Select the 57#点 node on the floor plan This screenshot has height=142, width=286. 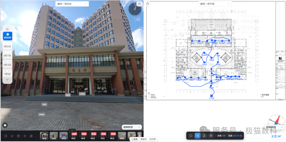click(x=198, y=78)
